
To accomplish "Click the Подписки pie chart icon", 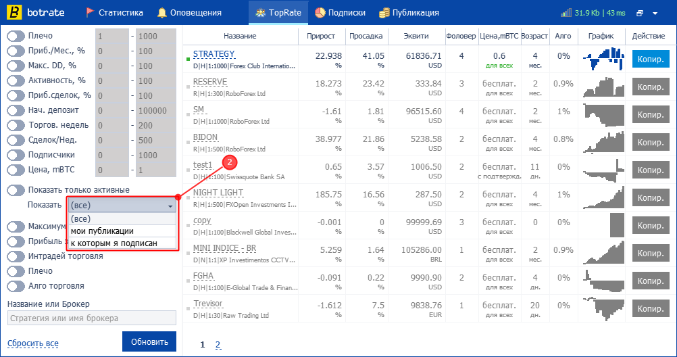I will coord(320,13).
